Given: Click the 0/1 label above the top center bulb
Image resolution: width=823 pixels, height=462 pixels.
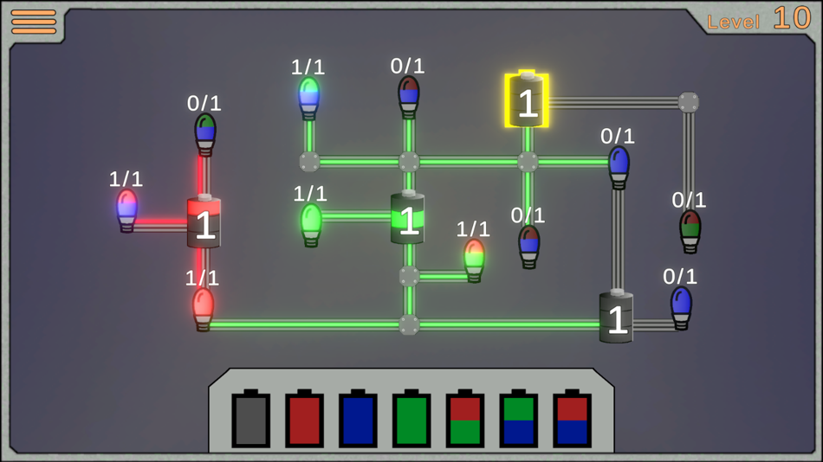Looking at the screenshot, I should tap(407, 66).
